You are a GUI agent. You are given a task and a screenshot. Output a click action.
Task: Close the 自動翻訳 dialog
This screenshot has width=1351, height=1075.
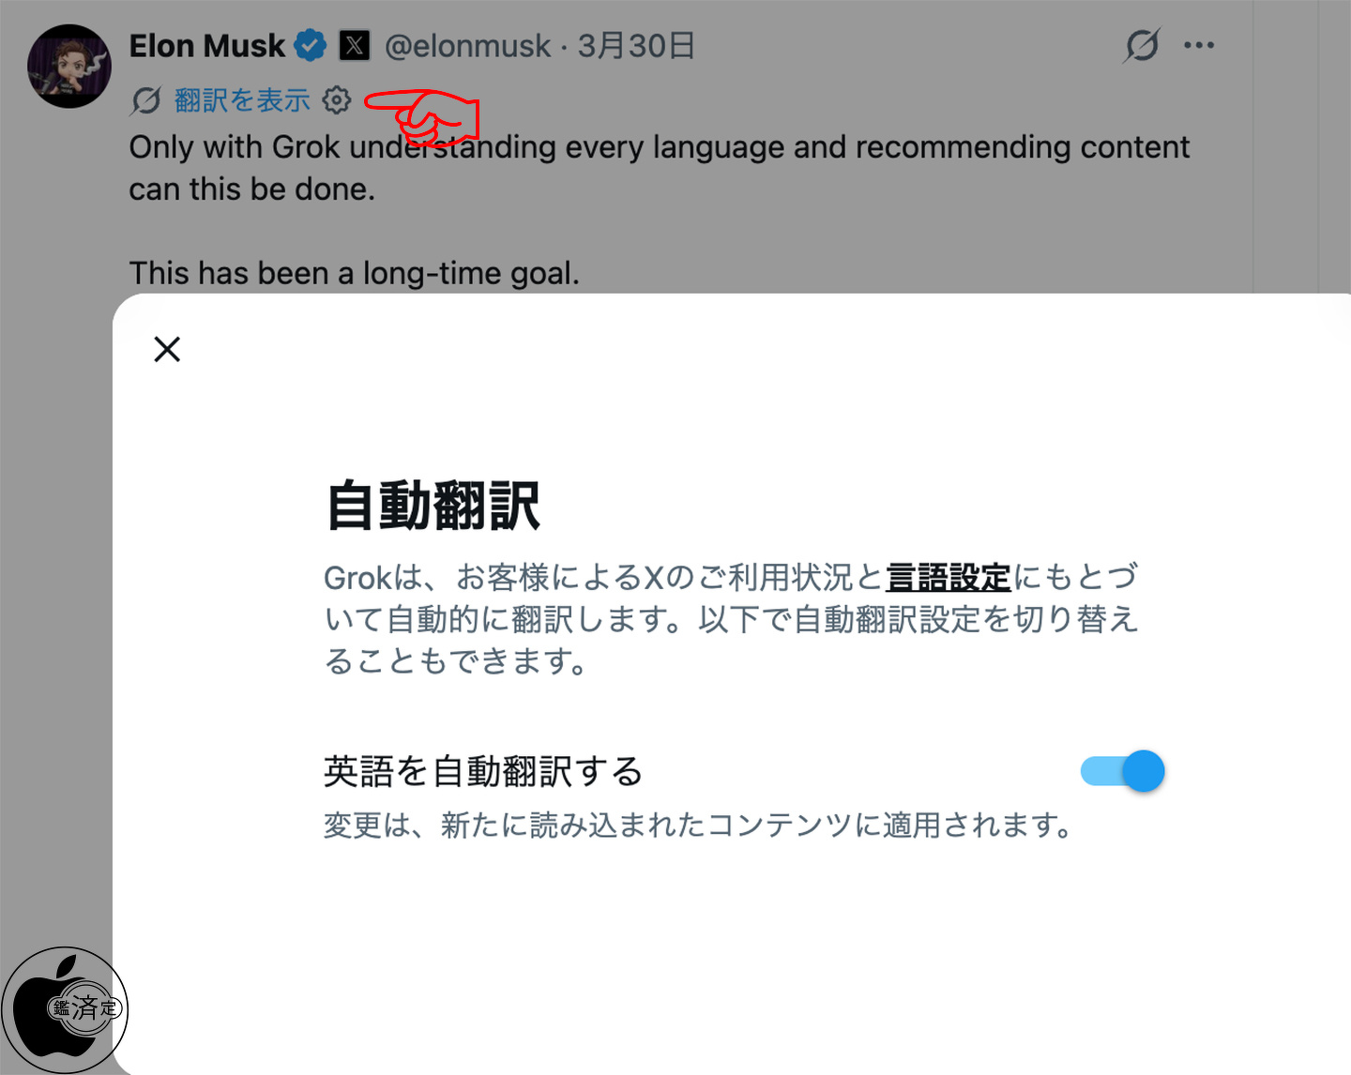pos(167,349)
